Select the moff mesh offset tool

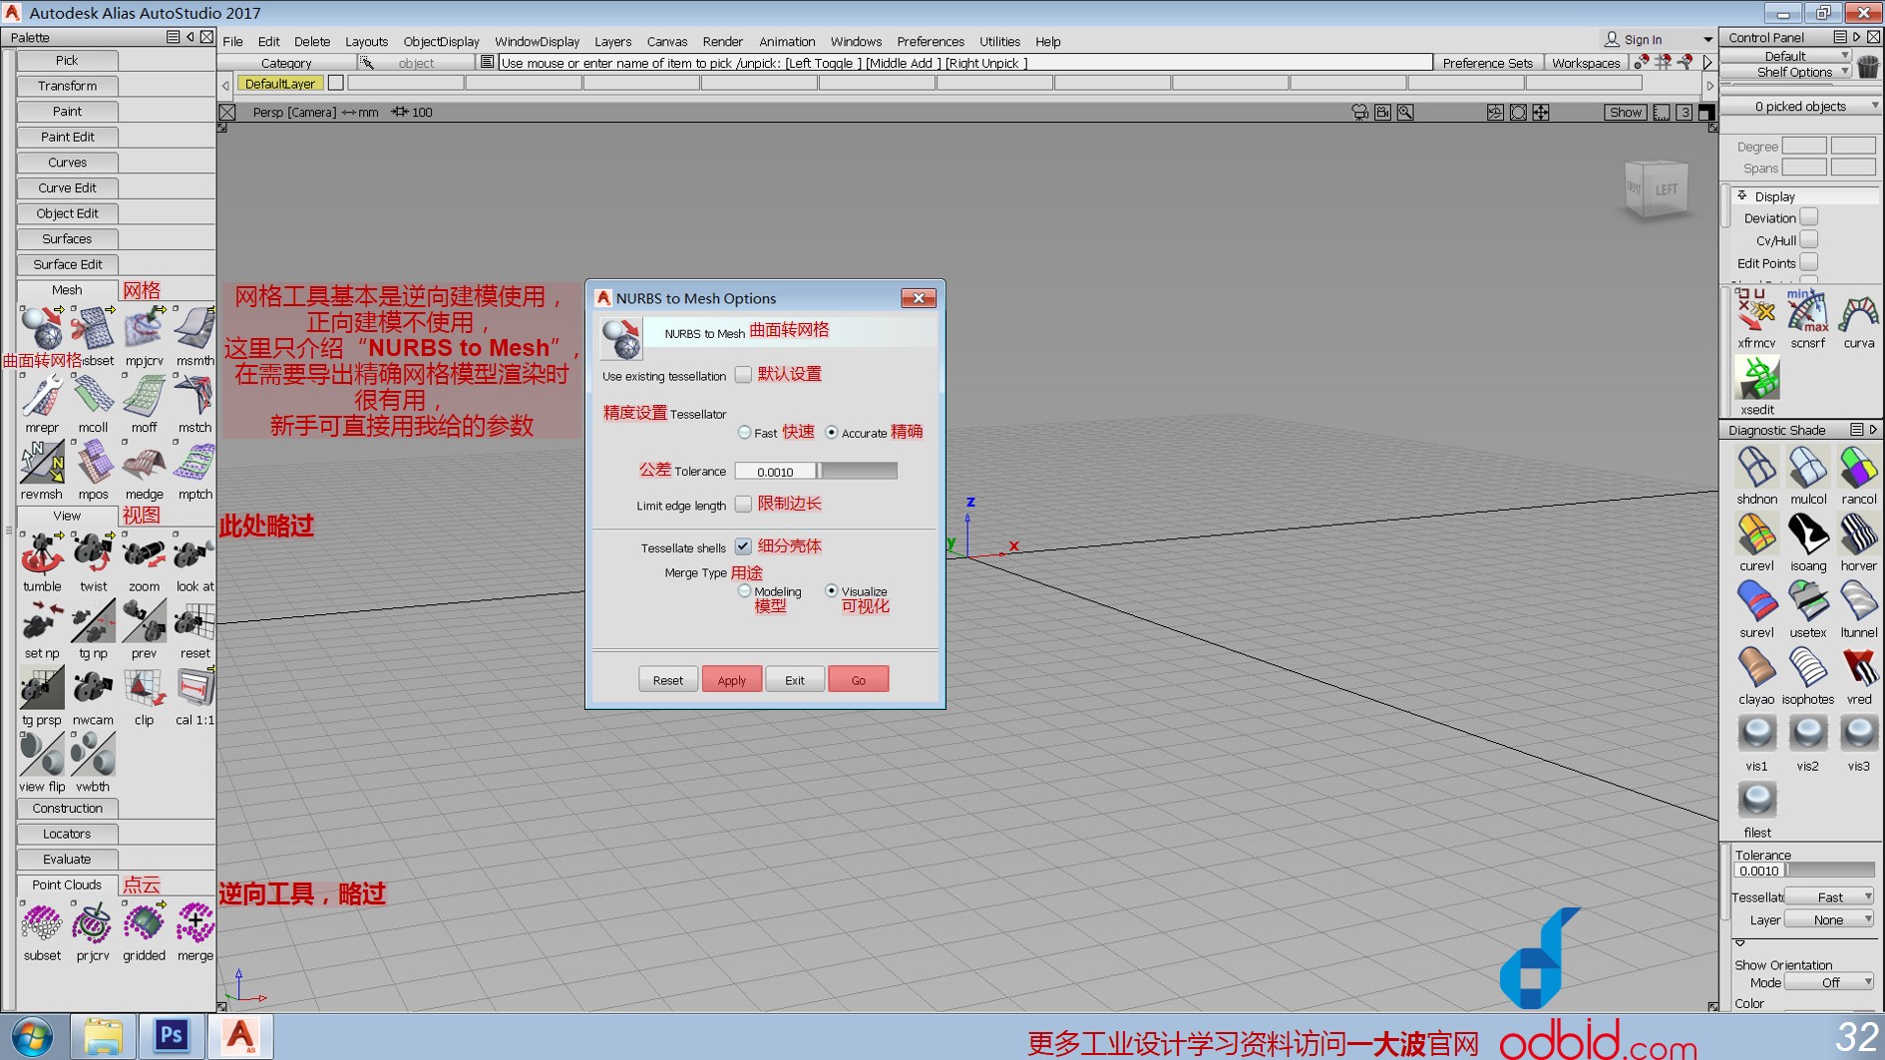pyautogui.click(x=144, y=395)
